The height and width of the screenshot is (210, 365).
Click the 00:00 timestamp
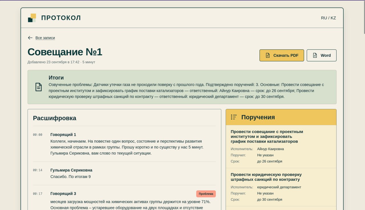pyautogui.click(x=38, y=135)
